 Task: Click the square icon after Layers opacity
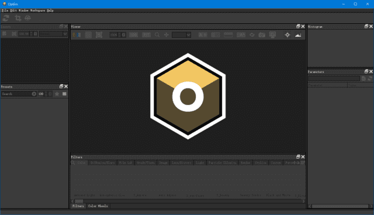coord(35,34)
